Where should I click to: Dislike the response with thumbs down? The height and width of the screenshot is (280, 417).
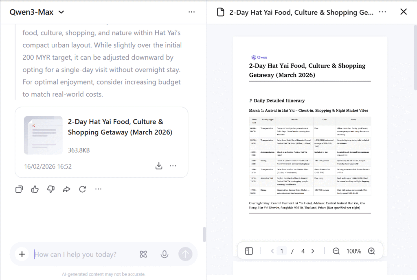click(x=51, y=189)
